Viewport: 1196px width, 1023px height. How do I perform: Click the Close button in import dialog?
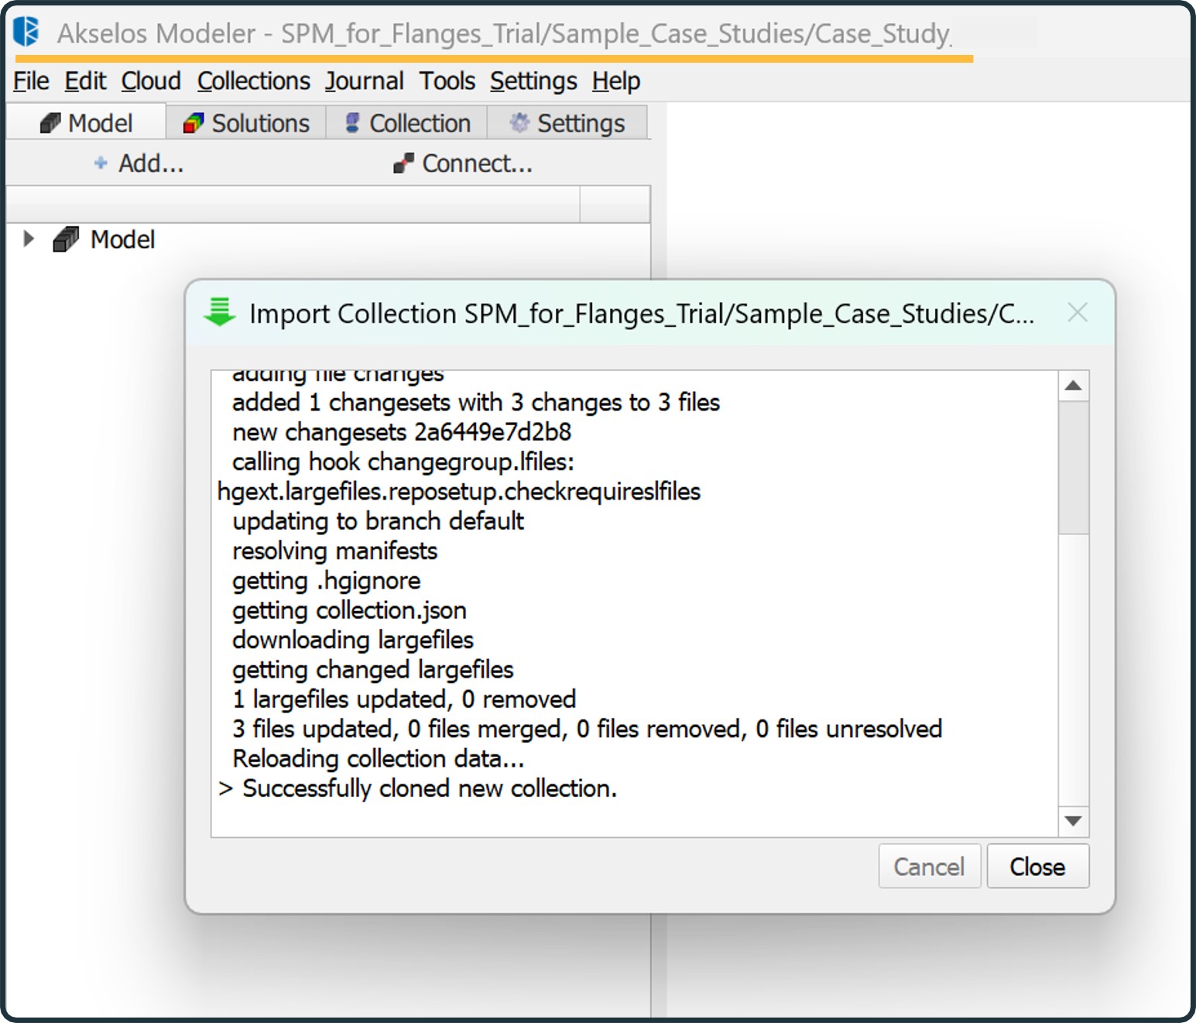pos(1038,867)
